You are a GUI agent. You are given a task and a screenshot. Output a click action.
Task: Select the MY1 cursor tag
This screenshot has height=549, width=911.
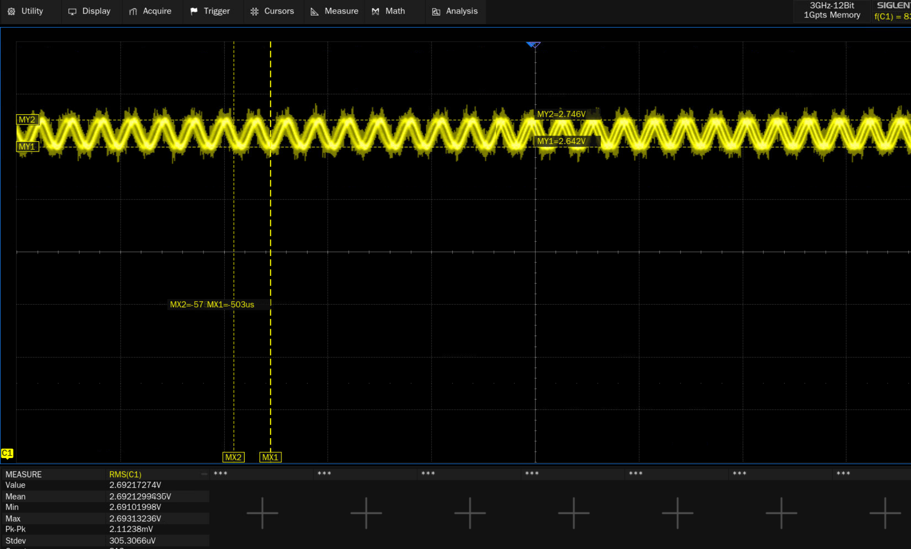pos(27,147)
